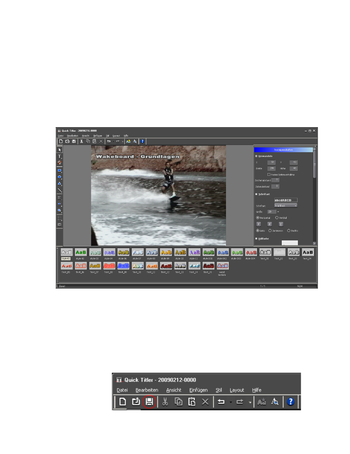The image size is (350, 454).
Task: Select the blue triangle shape tool
Action: pos(59,183)
